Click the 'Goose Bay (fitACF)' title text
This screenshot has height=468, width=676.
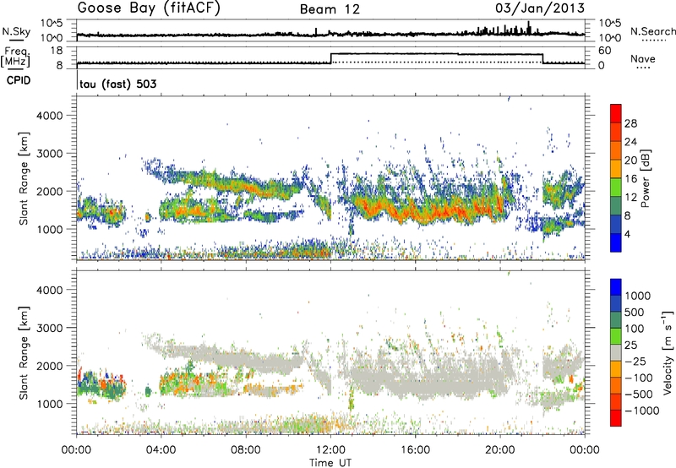point(149,8)
